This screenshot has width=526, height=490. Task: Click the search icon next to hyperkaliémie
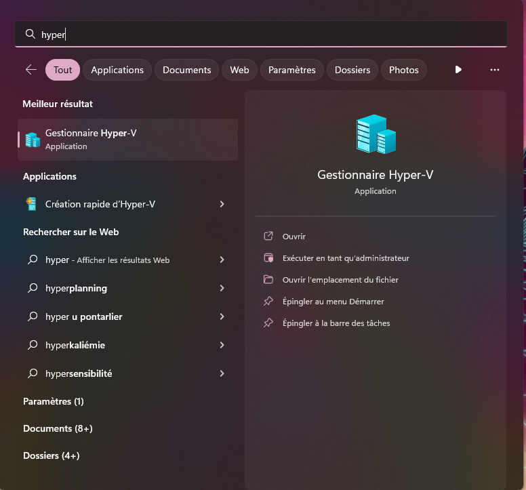pyautogui.click(x=33, y=345)
